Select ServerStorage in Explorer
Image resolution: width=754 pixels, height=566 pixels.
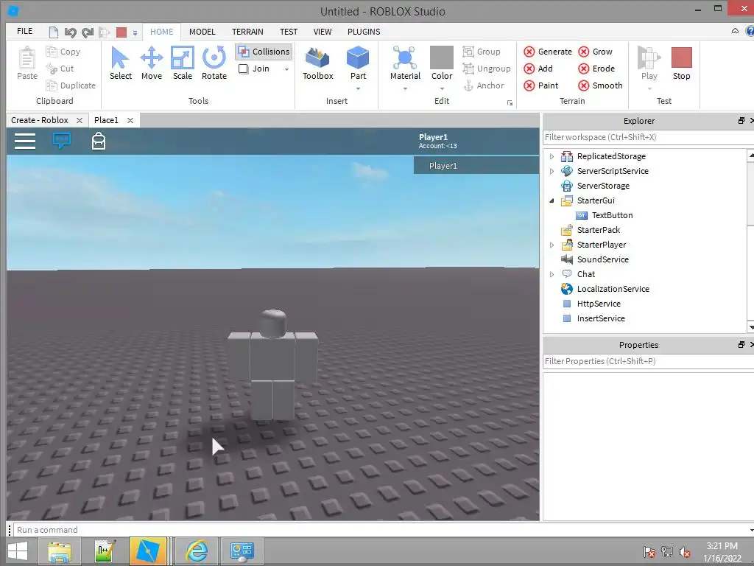pos(603,186)
